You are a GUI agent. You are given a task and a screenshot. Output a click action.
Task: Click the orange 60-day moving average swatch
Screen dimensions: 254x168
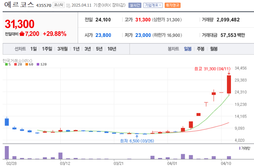coord(27,64)
